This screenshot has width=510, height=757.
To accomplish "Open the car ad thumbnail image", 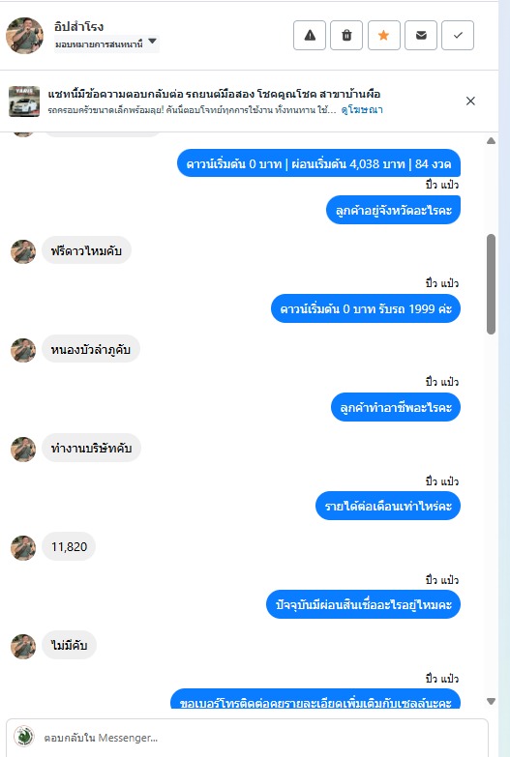I will point(24,102).
